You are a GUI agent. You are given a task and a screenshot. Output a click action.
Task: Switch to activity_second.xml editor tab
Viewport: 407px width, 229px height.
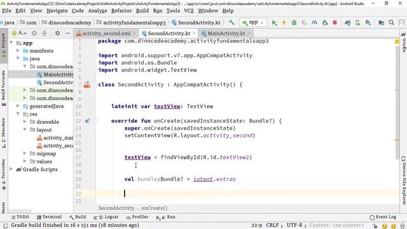[106, 33]
